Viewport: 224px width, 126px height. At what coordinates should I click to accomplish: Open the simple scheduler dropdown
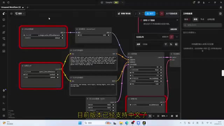[146, 81]
